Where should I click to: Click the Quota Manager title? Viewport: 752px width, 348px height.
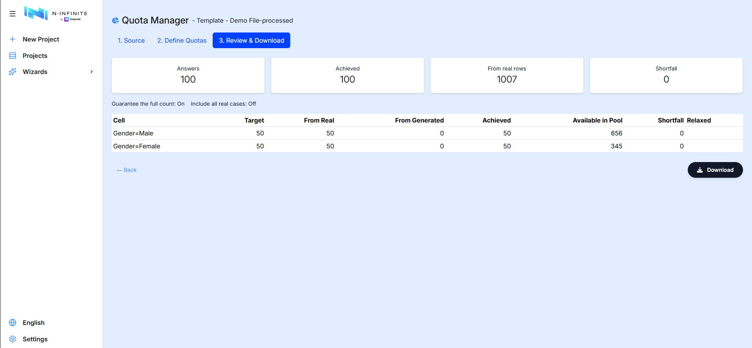coord(155,20)
